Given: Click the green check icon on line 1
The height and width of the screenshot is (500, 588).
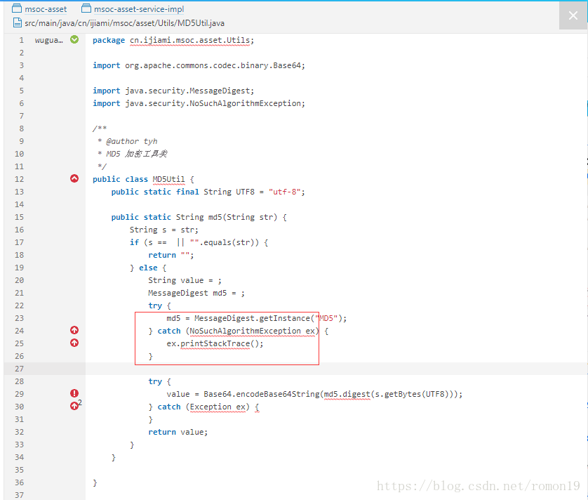Looking at the screenshot, I should tap(74, 39).
